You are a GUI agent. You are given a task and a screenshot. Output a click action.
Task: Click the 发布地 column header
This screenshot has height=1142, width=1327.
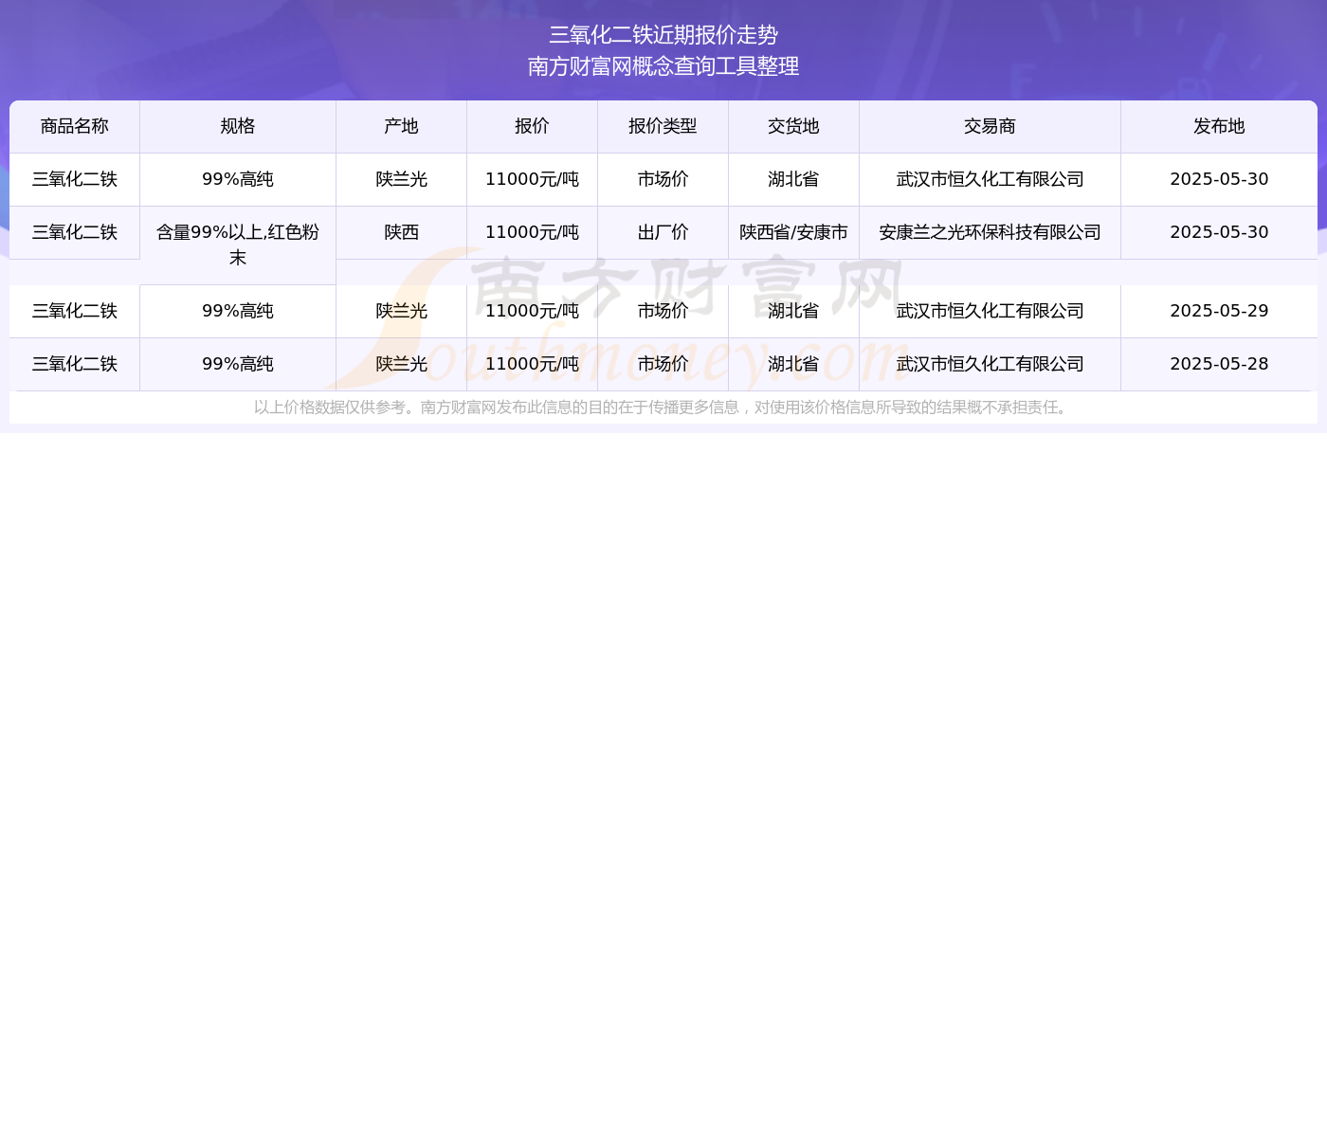point(1220,126)
